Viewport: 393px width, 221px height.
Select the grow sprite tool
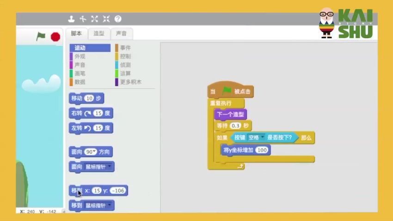pyautogui.click(x=94, y=19)
